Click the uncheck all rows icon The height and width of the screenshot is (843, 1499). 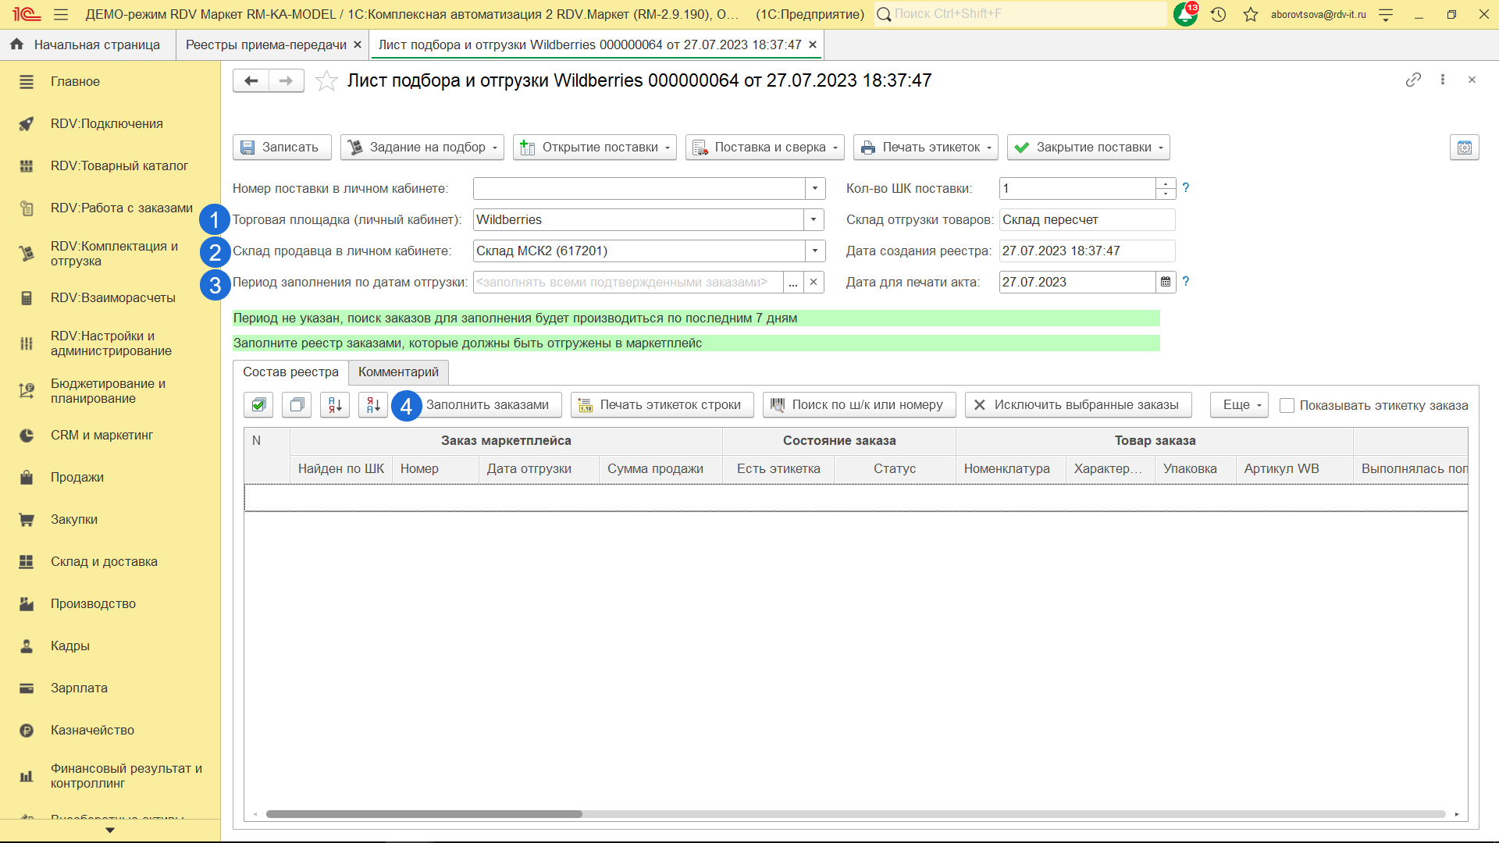pos(297,404)
